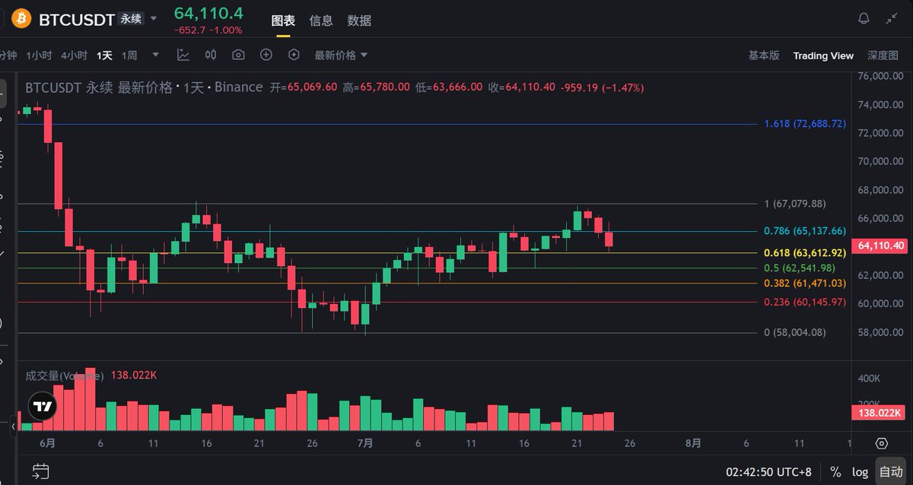Viewport: 913px width, 485px height.
Task: Click the open price value 65,069.60
Action: coord(312,87)
